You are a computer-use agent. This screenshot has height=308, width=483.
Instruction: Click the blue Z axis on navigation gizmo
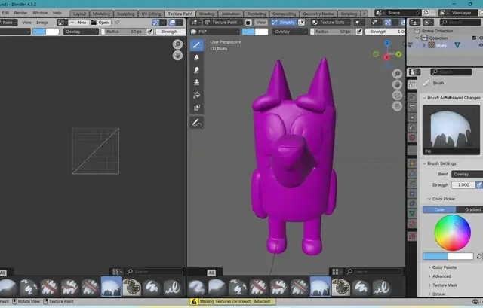387,44
